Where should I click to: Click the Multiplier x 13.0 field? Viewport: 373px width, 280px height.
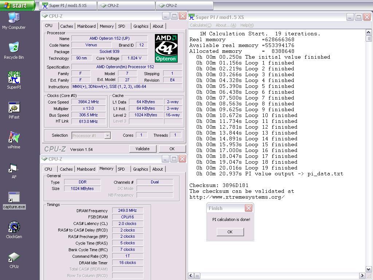[x=89, y=108]
